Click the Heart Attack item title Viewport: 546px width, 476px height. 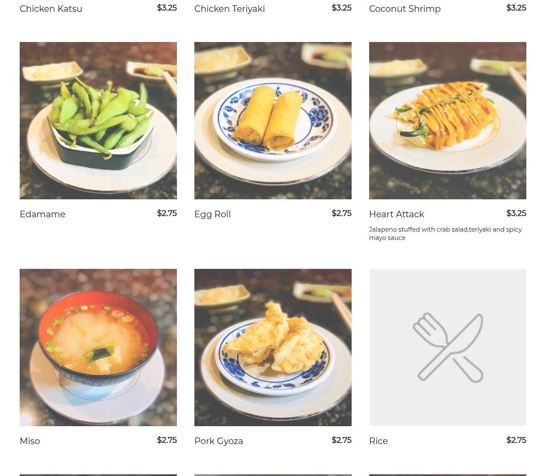pyautogui.click(x=396, y=214)
